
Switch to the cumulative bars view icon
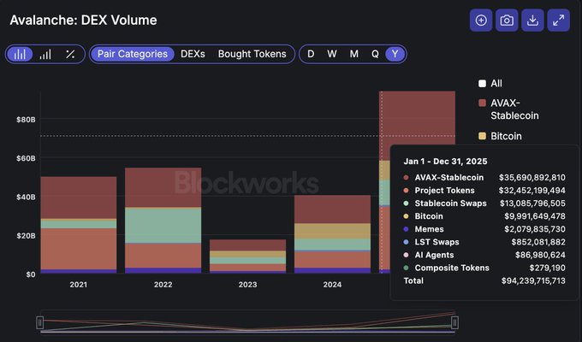pyautogui.click(x=45, y=54)
